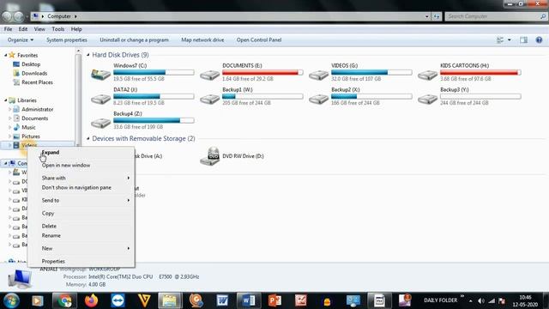
Task: Open KIDS CARTOONS (H:) drive icon
Action: (x=427, y=75)
